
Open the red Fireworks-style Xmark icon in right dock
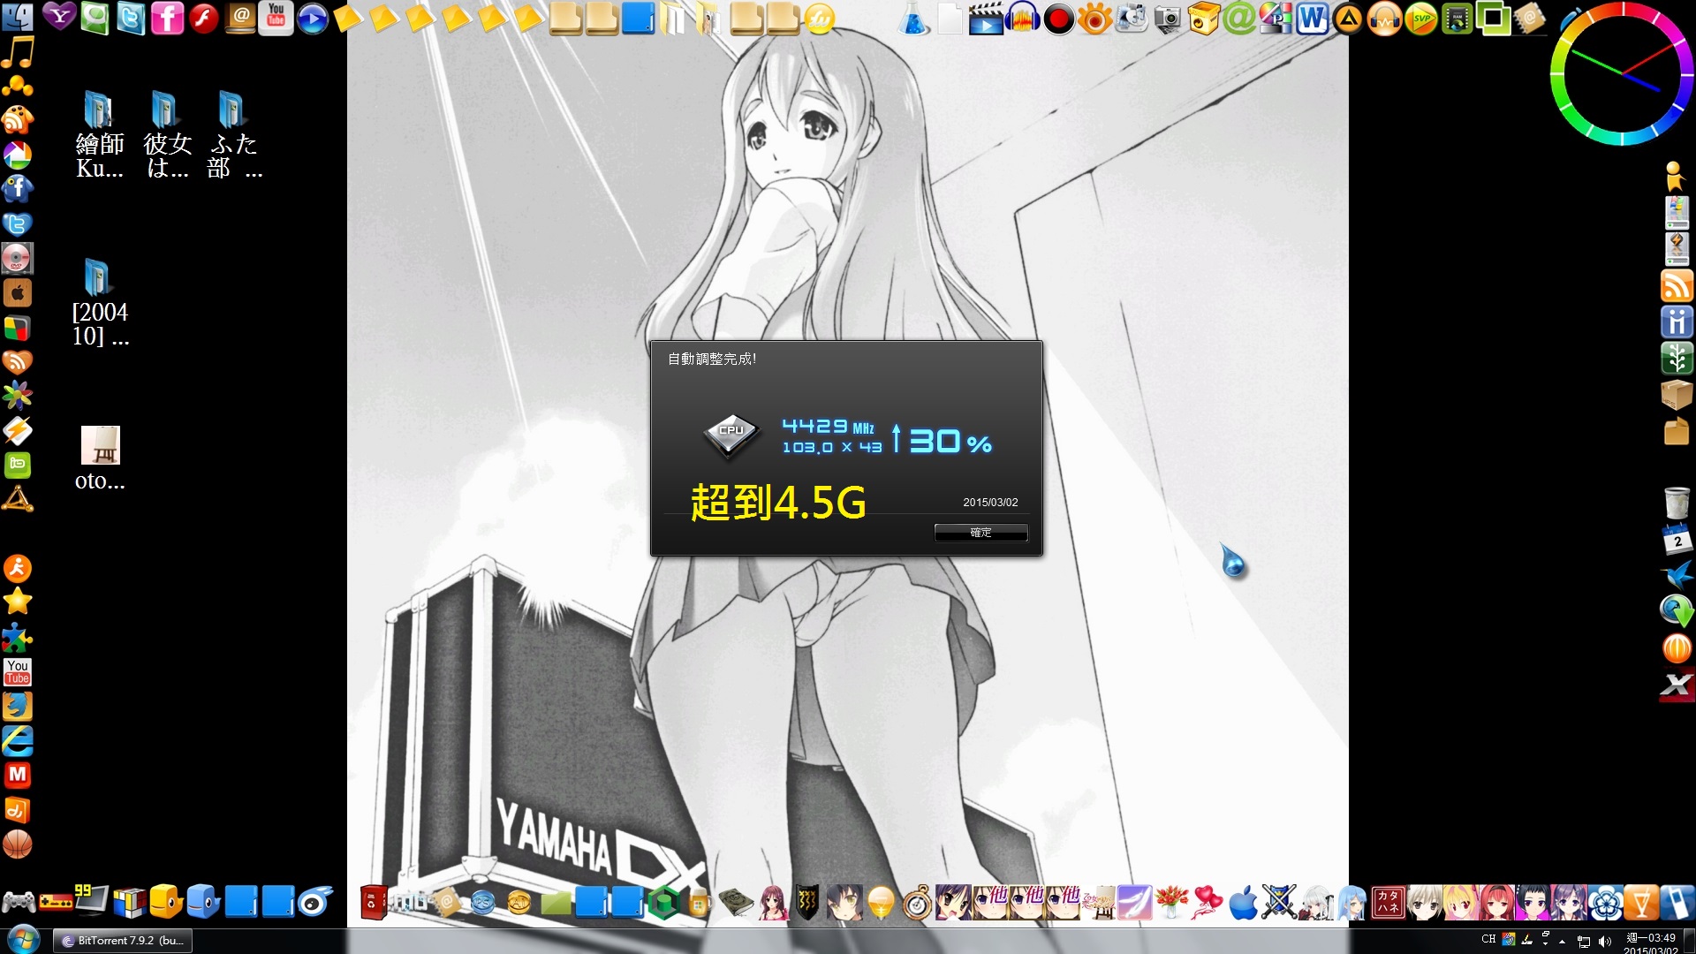(x=1677, y=685)
